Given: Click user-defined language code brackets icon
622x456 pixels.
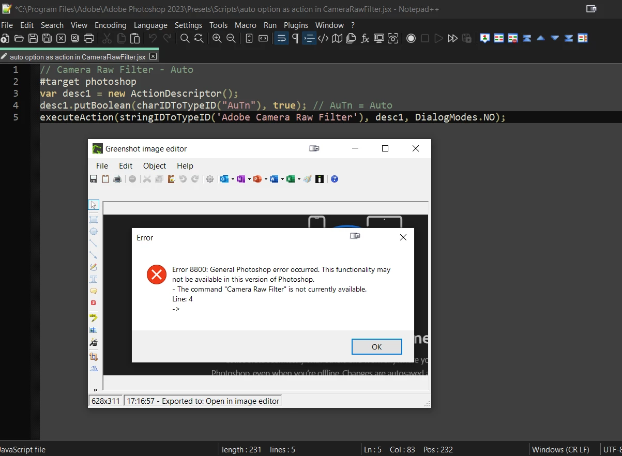Looking at the screenshot, I should pos(323,38).
